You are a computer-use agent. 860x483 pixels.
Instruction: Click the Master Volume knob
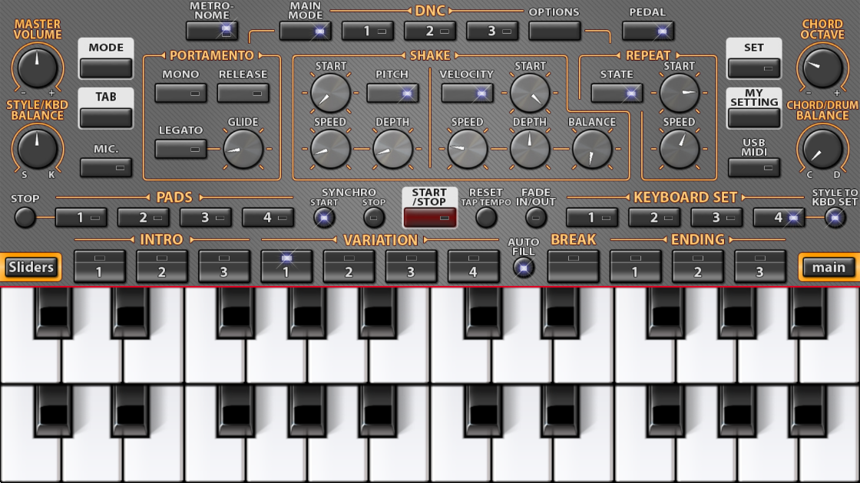[x=37, y=67]
